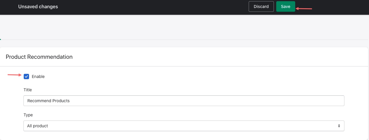Open the Type dropdown

(x=184, y=126)
